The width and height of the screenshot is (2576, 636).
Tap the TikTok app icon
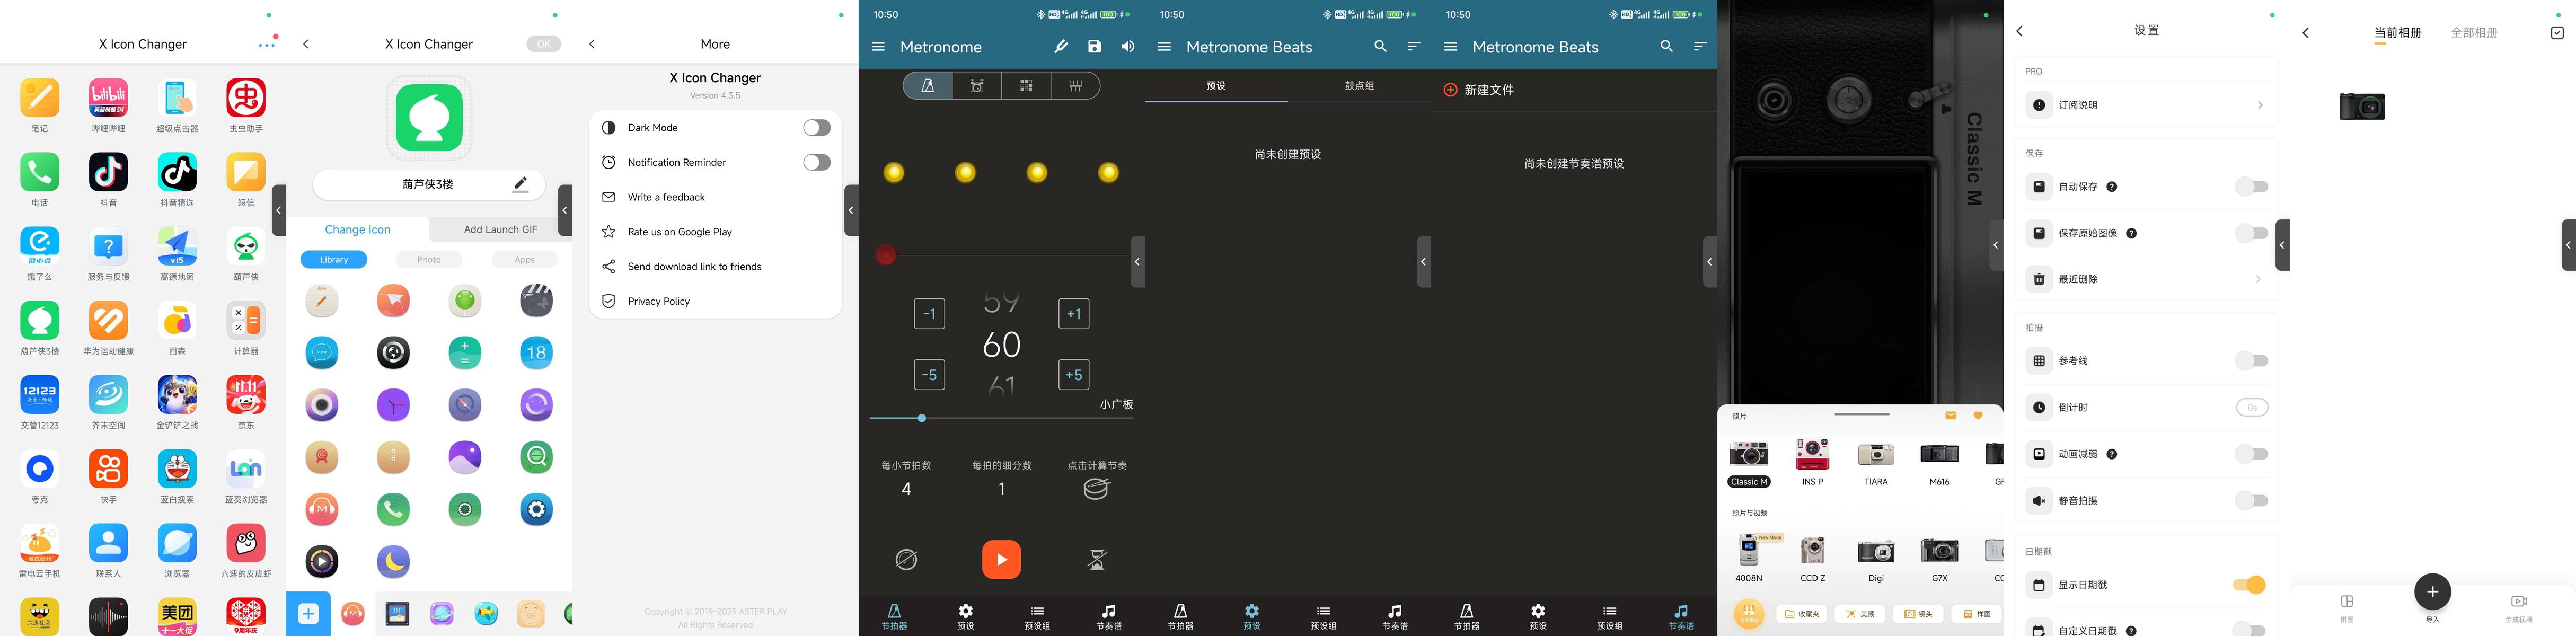click(108, 172)
